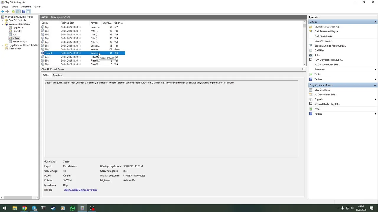The image size is (378, 212).
Task: Show hidden tray icons chevron
Action: click(338, 208)
